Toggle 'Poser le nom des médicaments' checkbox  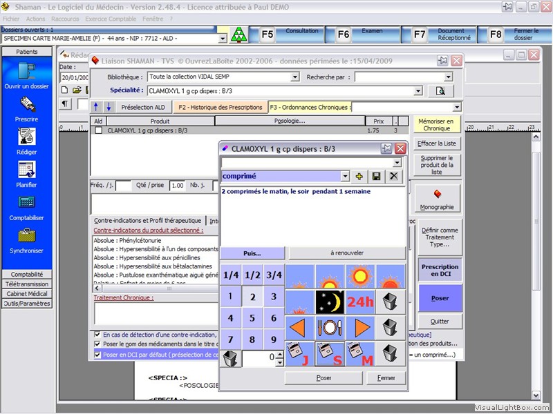[97, 344]
